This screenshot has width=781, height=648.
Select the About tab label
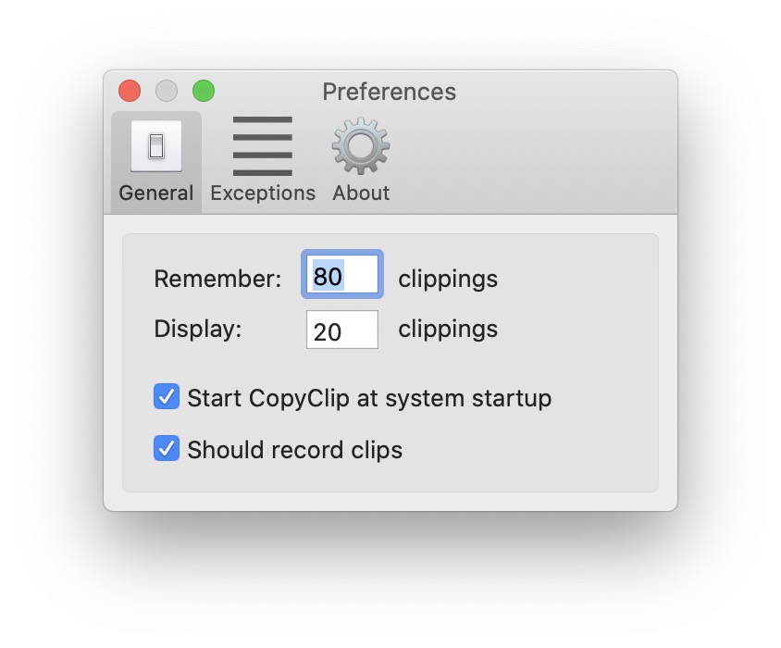coord(361,193)
